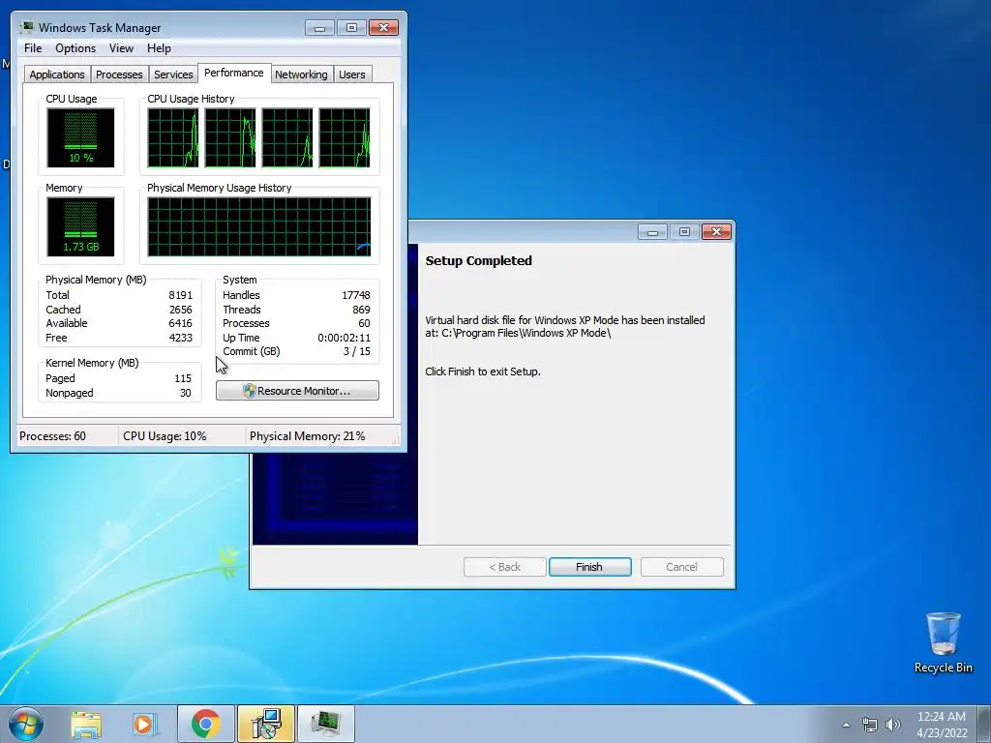Open the clock showing 12:24 AM
Image resolution: width=991 pixels, height=743 pixels.
pos(942,724)
